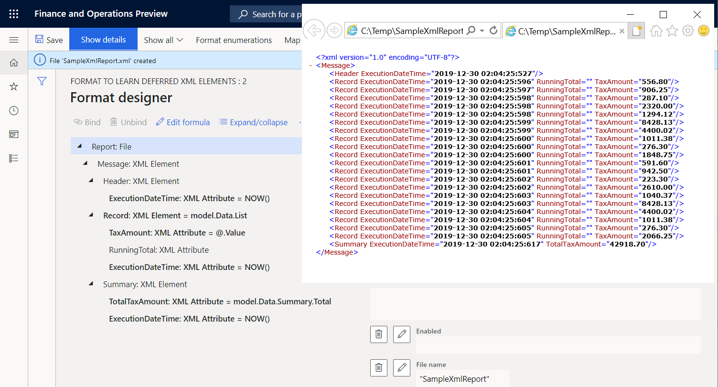
Task: Click the Enabled input field
Action: [558, 345]
